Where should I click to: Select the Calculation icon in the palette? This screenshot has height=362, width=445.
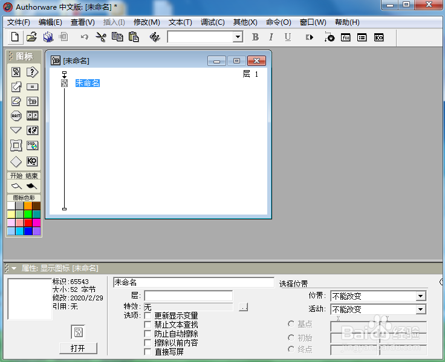tap(33, 87)
